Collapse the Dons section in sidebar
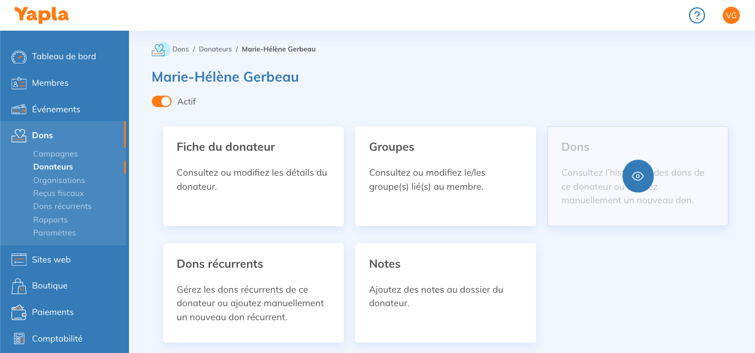755x353 pixels. coord(43,135)
